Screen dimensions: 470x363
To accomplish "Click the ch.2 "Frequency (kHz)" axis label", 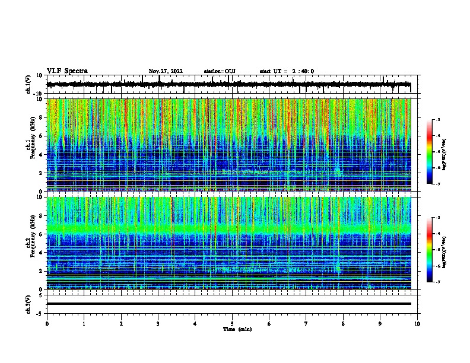I will pos(33,236).
